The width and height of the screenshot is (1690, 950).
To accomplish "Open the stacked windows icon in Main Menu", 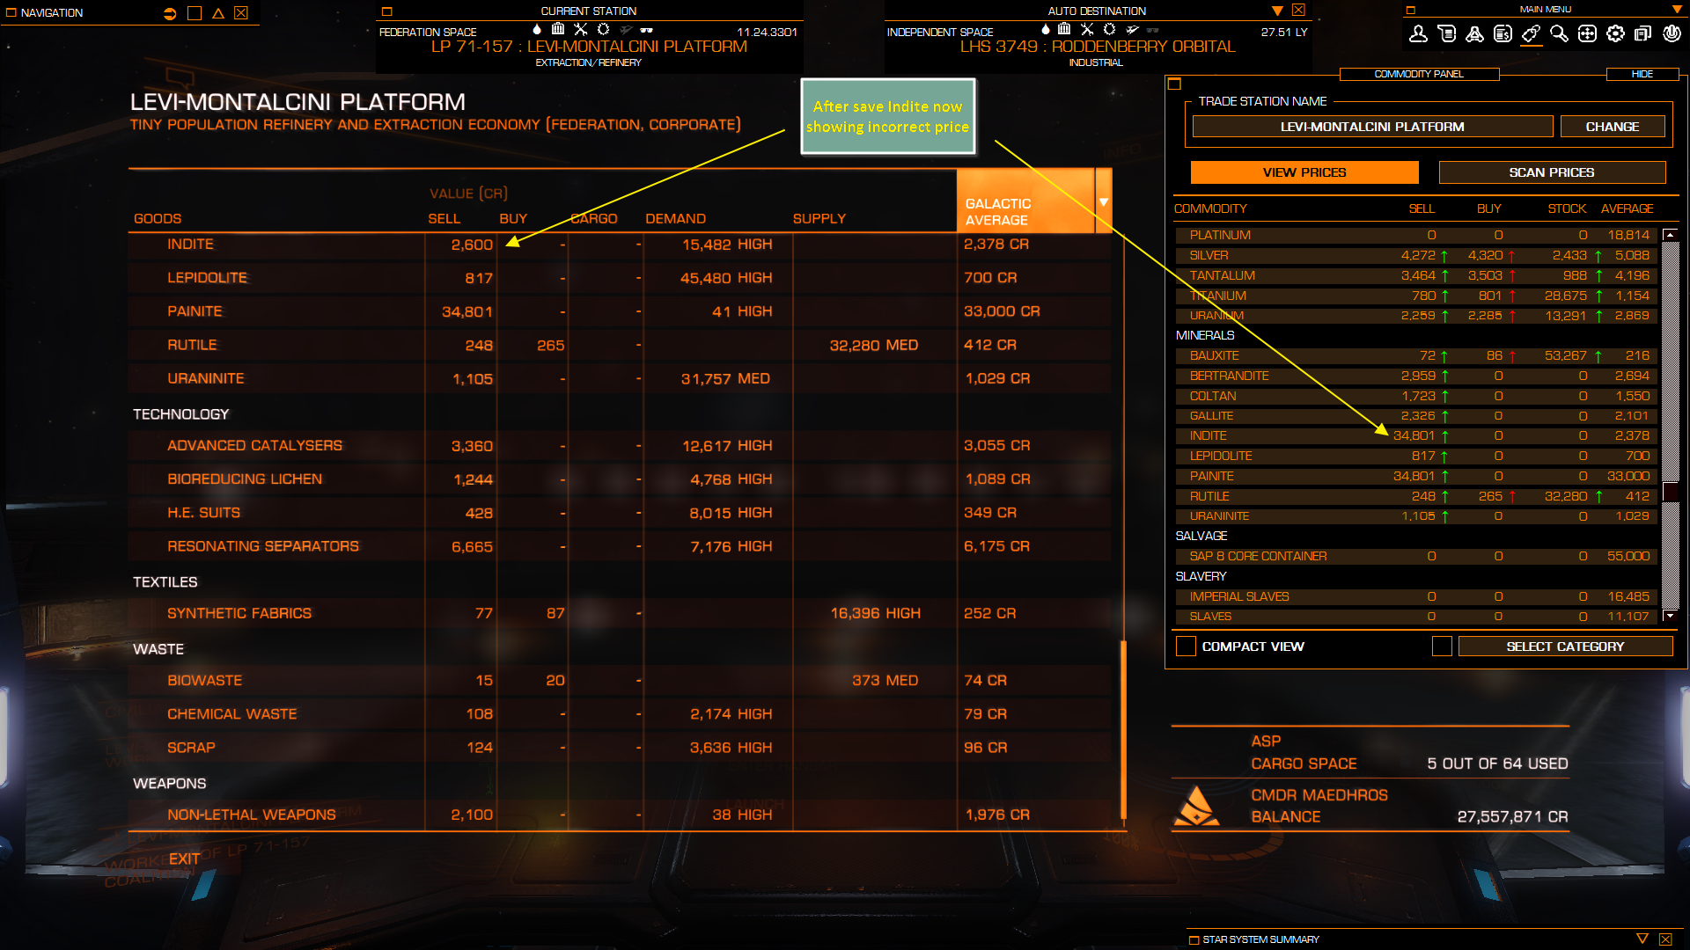I will click(x=1642, y=33).
